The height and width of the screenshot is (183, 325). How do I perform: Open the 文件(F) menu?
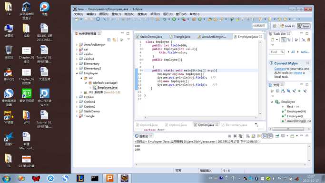[x=79, y=14]
